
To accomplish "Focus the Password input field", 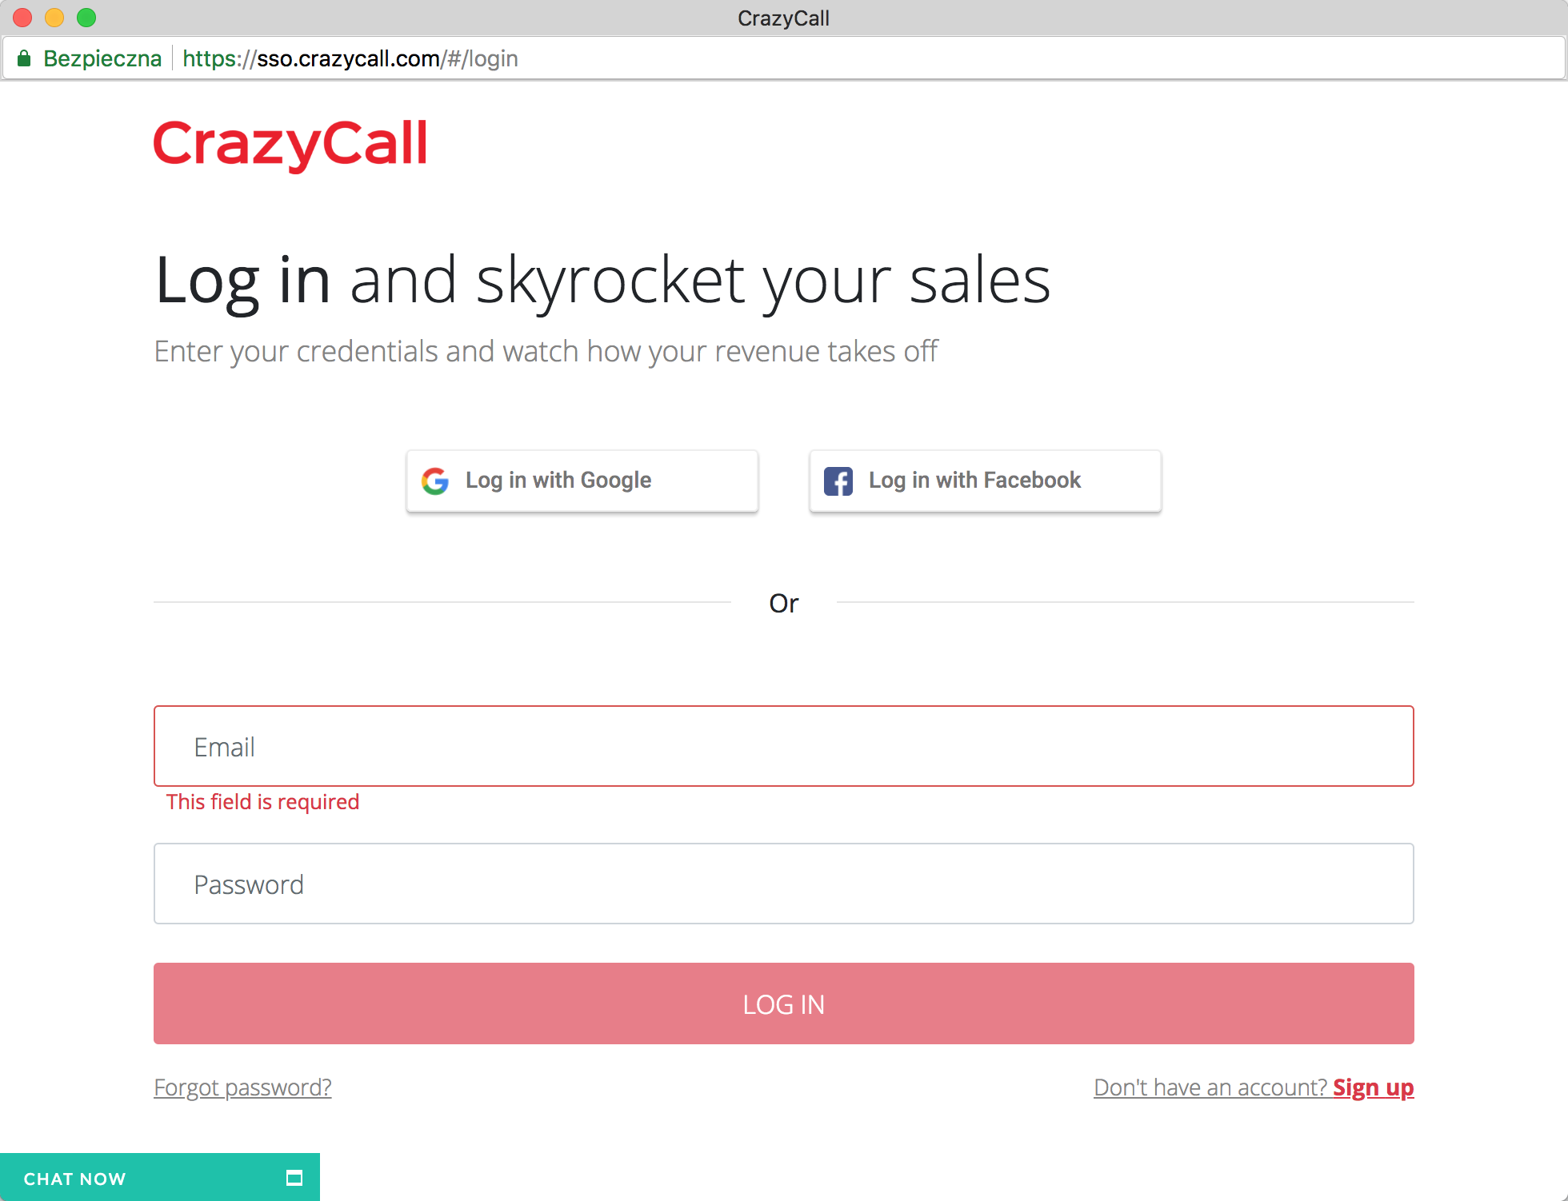I will coord(784,884).
